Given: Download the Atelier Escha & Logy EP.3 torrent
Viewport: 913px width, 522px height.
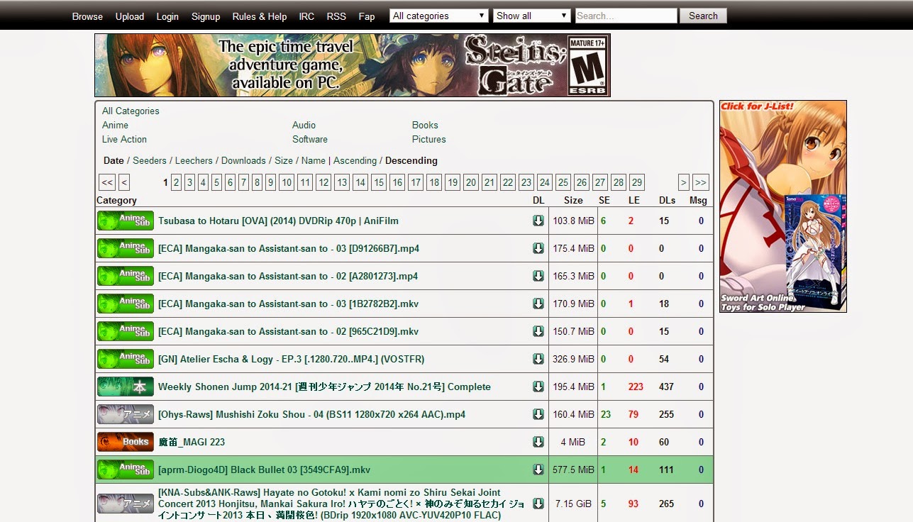Looking at the screenshot, I should tap(538, 359).
